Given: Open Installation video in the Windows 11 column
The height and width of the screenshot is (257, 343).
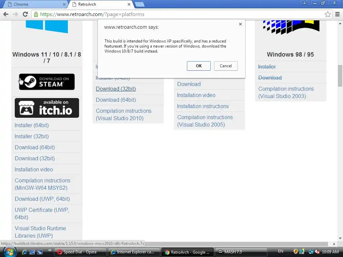Looking at the screenshot, I should click(x=34, y=169).
